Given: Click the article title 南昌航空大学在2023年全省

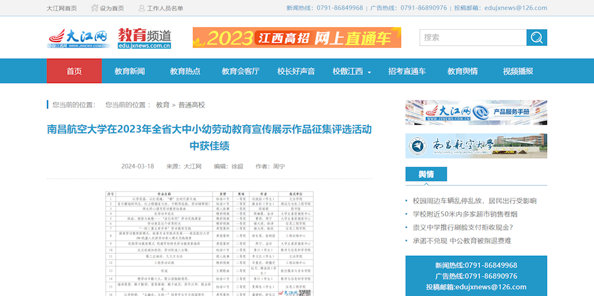Looking at the screenshot, I should pos(209,137).
